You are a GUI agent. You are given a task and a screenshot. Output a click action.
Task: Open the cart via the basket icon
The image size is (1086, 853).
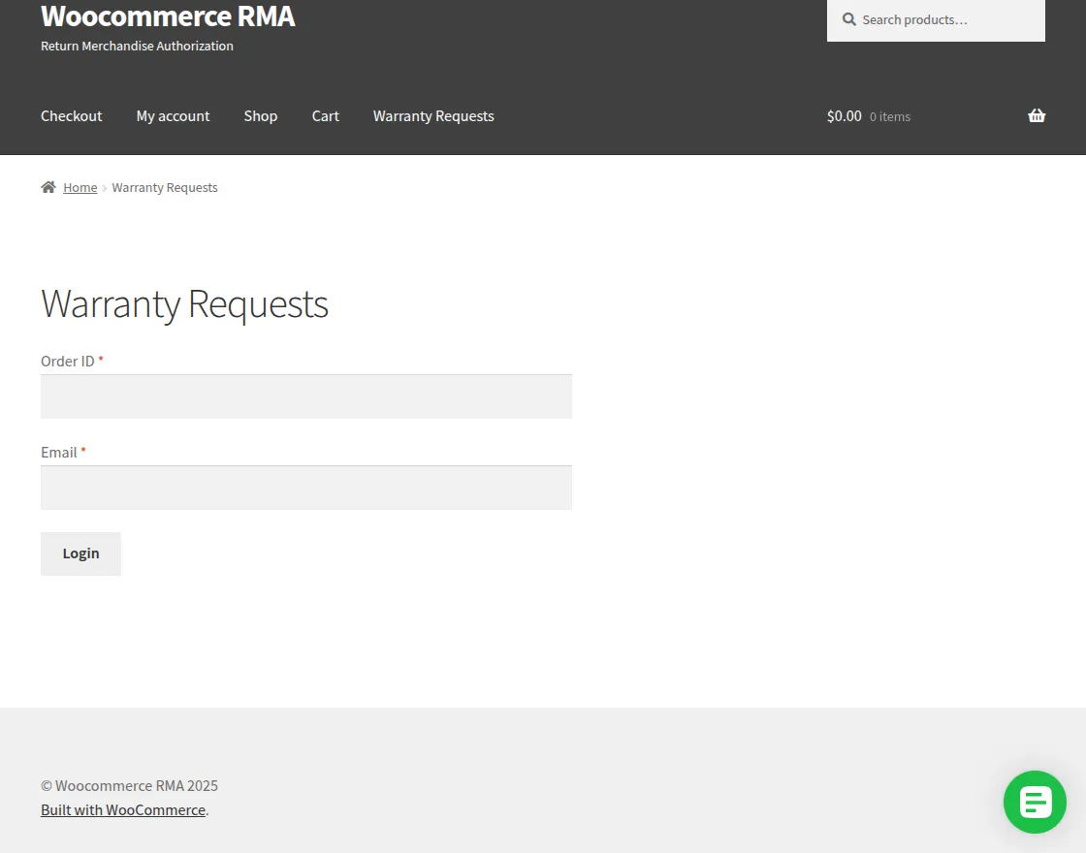[x=1036, y=115]
